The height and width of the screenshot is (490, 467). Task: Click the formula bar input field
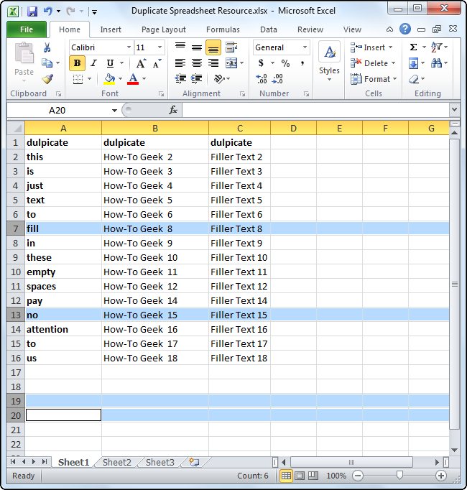click(x=315, y=110)
